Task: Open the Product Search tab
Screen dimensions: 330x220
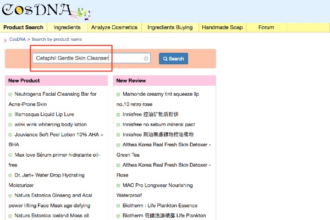Action: coord(23,28)
